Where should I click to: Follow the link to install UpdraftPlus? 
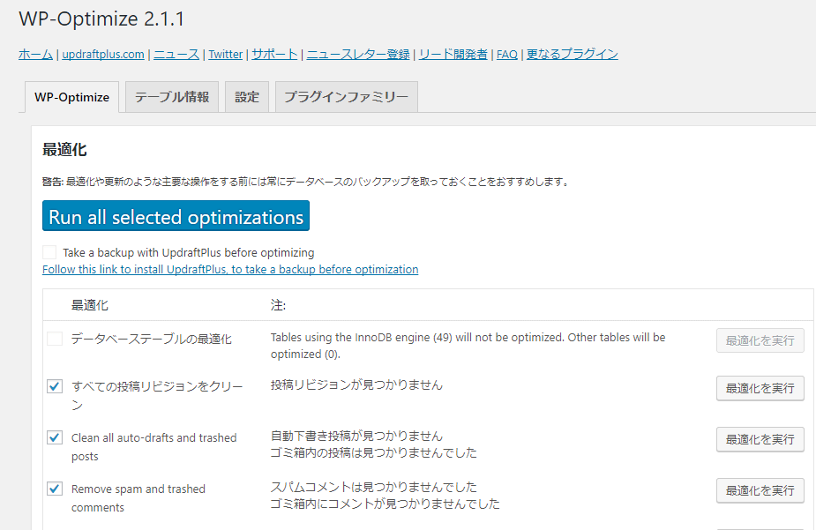(230, 269)
